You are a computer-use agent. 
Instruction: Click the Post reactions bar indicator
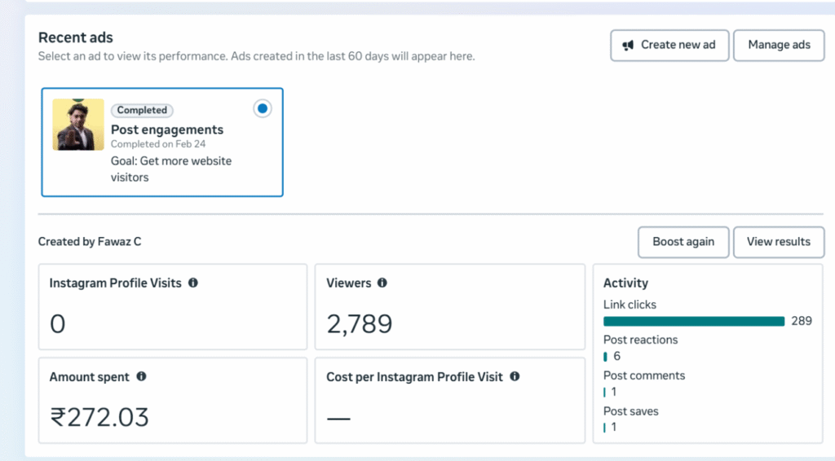605,356
